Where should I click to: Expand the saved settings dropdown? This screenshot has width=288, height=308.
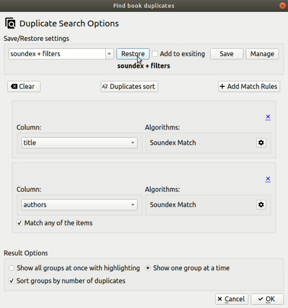click(x=109, y=54)
